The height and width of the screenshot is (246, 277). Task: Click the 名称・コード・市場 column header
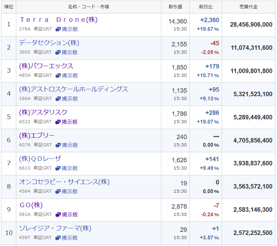coord(89,7)
